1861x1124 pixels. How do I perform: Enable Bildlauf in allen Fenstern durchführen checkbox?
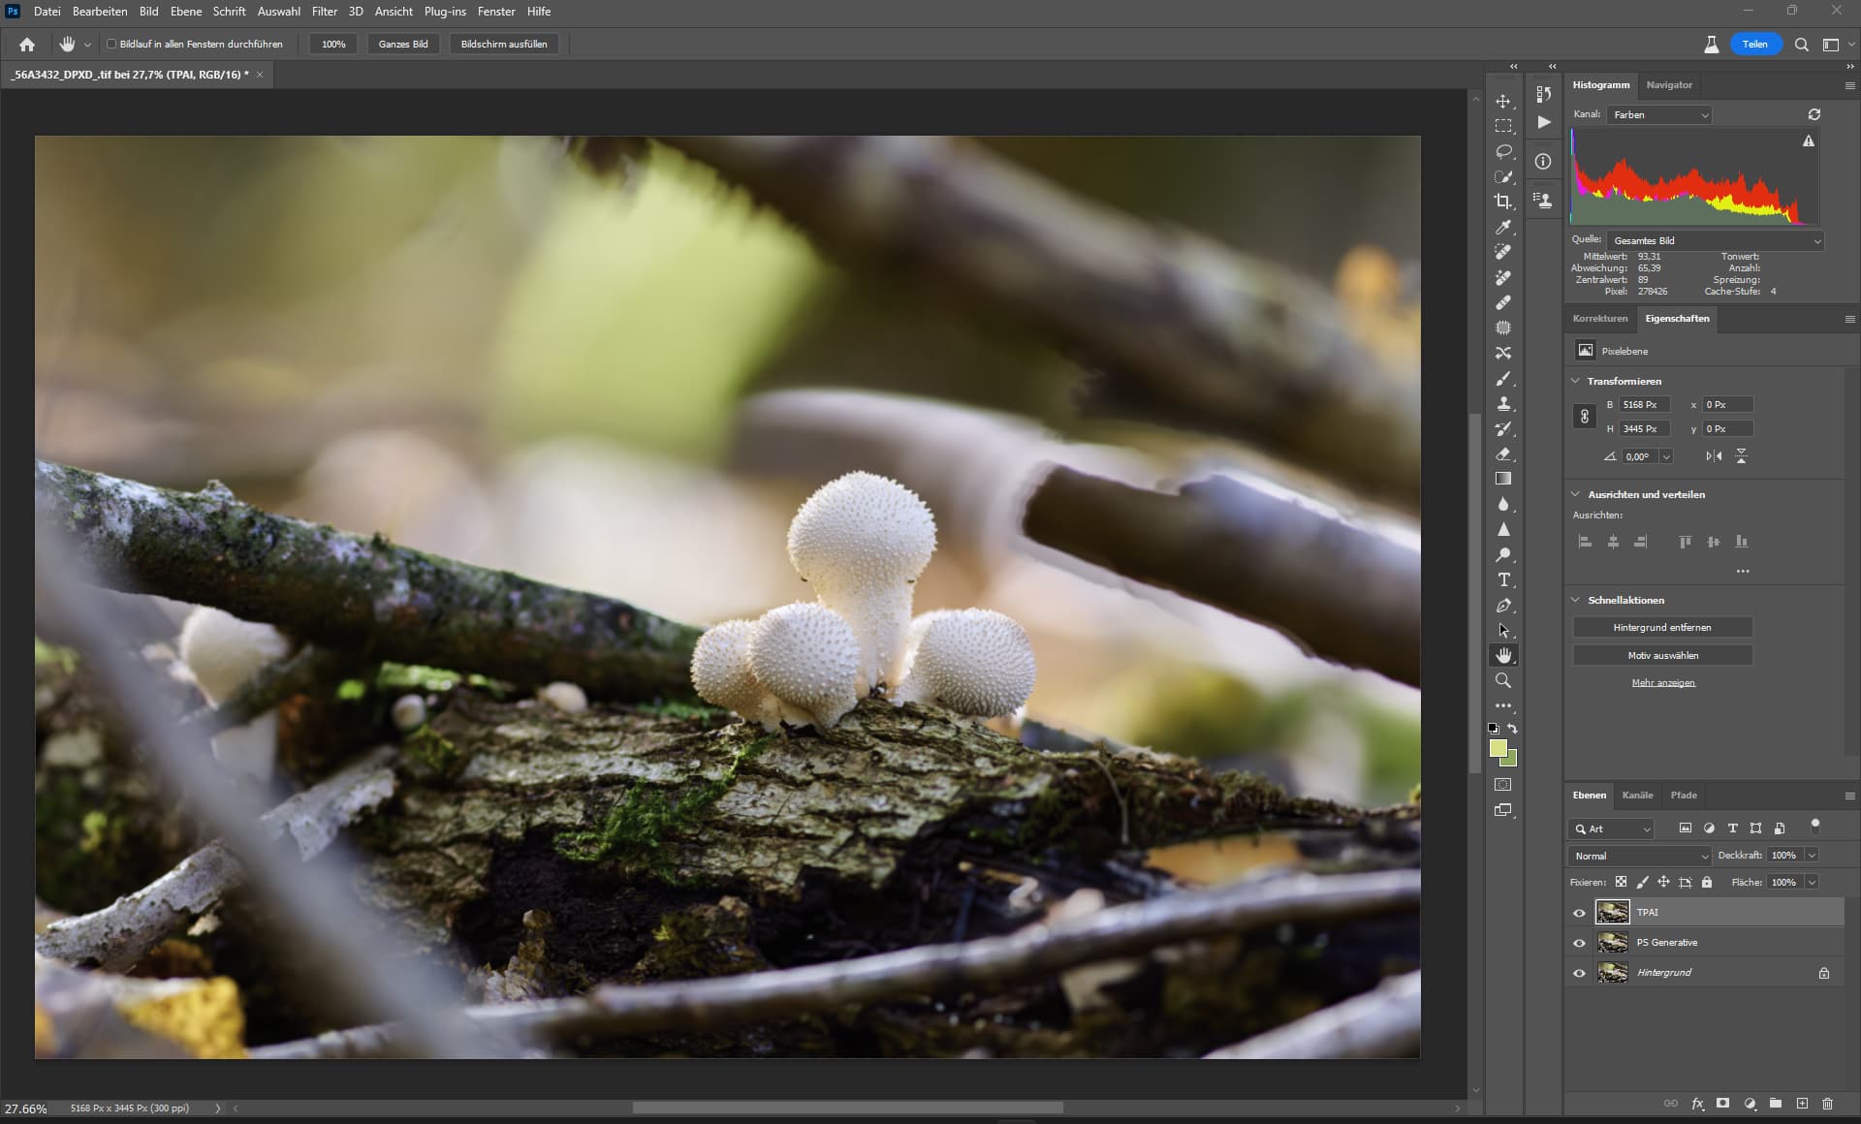click(111, 44)
